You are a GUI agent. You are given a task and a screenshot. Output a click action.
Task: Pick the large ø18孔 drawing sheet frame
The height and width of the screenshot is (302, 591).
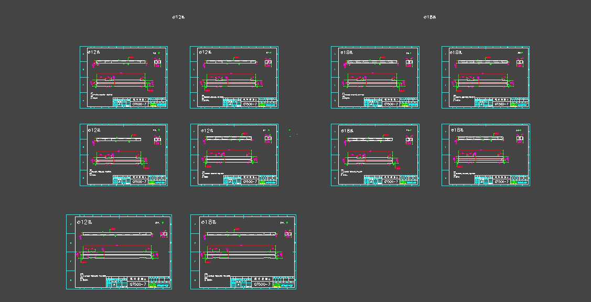pyautogui.click(x=243, y=252)
